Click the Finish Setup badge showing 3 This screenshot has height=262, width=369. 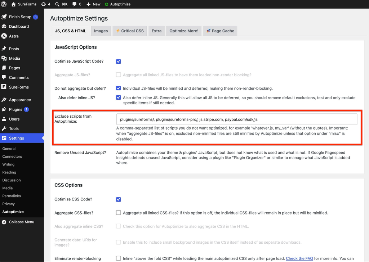36,17
